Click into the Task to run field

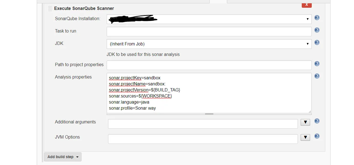[x=209, y=31]
